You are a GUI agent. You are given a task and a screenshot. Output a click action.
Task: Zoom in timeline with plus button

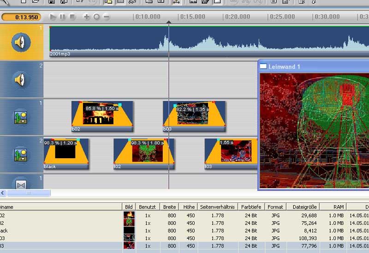(87, 17)
